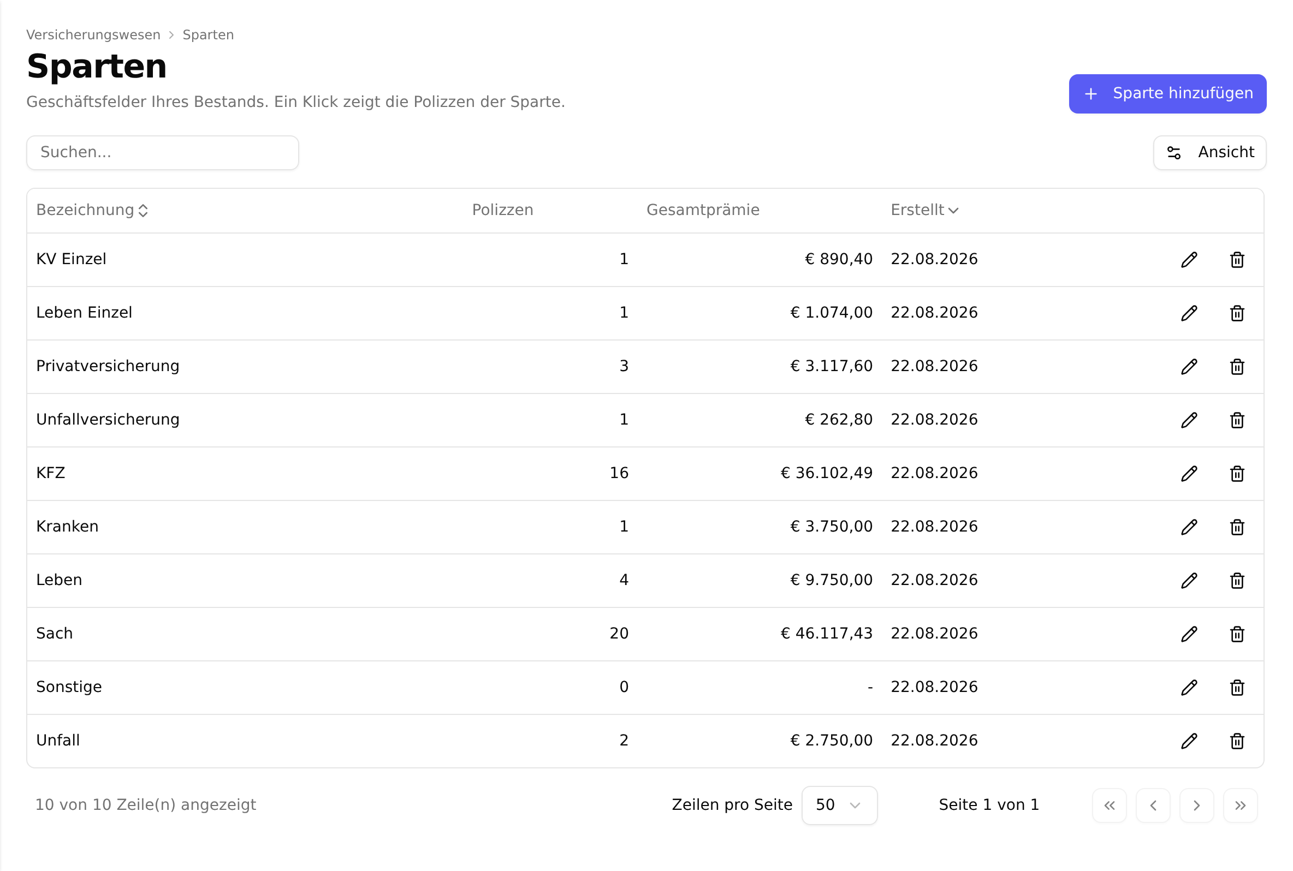Screen dimensions: 1293x871
Task: Toggle sorting on Erstellt column
Action: [x=924, y=210]
